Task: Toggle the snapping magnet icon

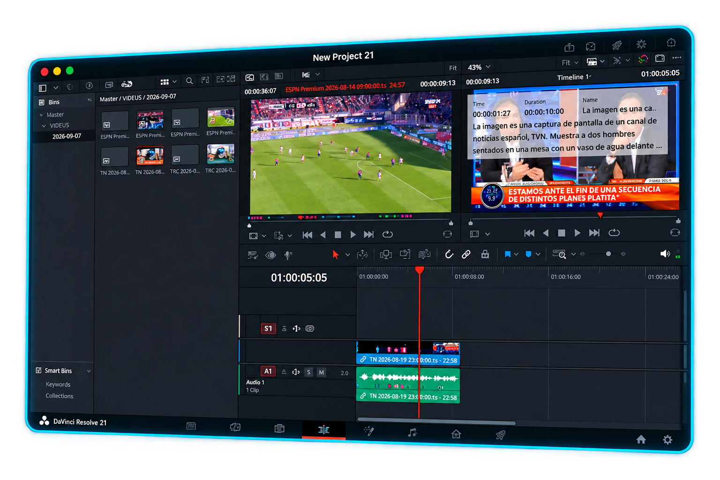Action: pos(449,254)
